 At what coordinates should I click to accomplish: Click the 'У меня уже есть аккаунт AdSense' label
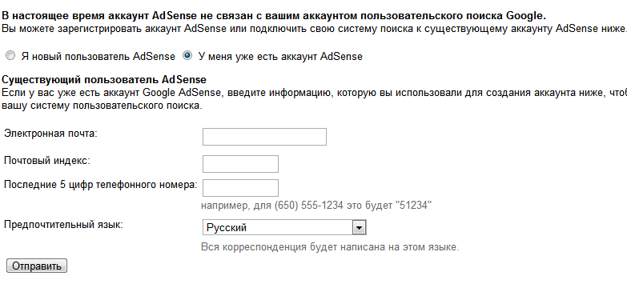[x=280, y=57]
